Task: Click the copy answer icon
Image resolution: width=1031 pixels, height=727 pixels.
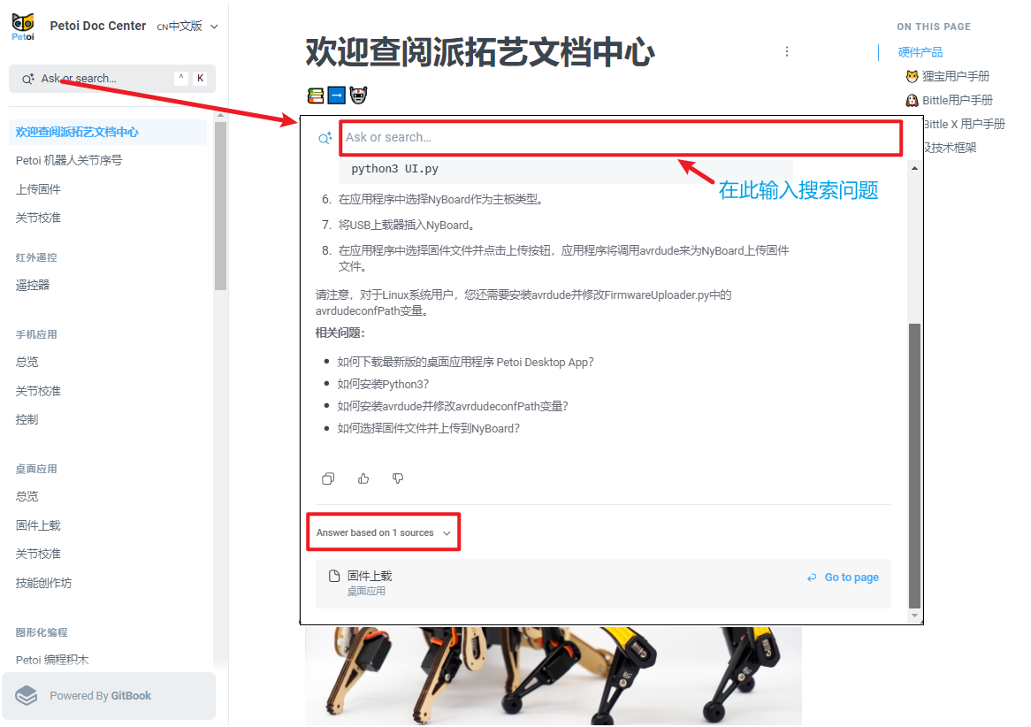Action: click(328, 478)
